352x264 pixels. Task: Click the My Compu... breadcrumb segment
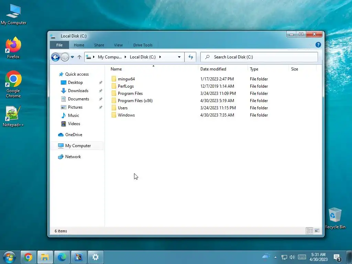pos(110,57)
